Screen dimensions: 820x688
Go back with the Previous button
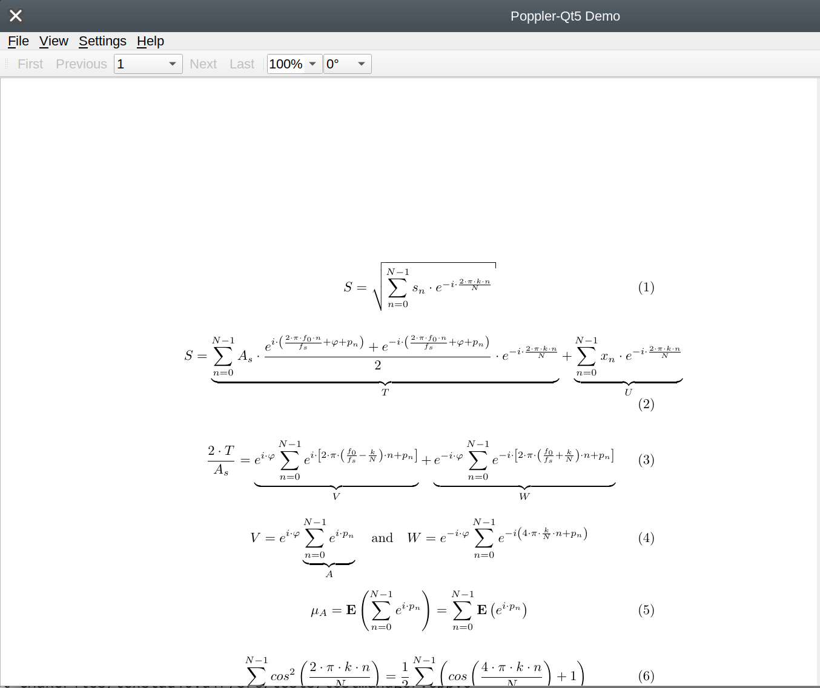(81, 64)
